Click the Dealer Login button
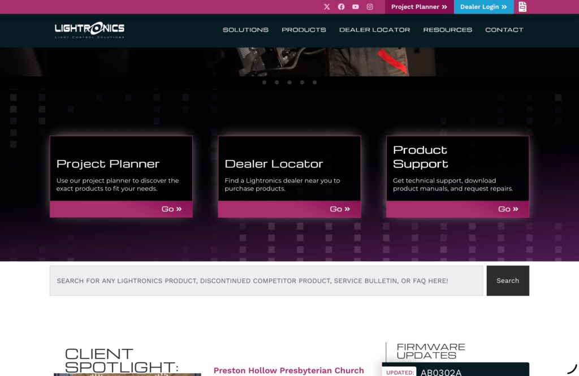 tap(483, 7)
